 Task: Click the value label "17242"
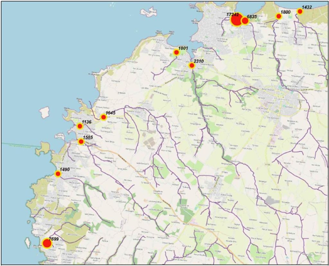[233, 14]
